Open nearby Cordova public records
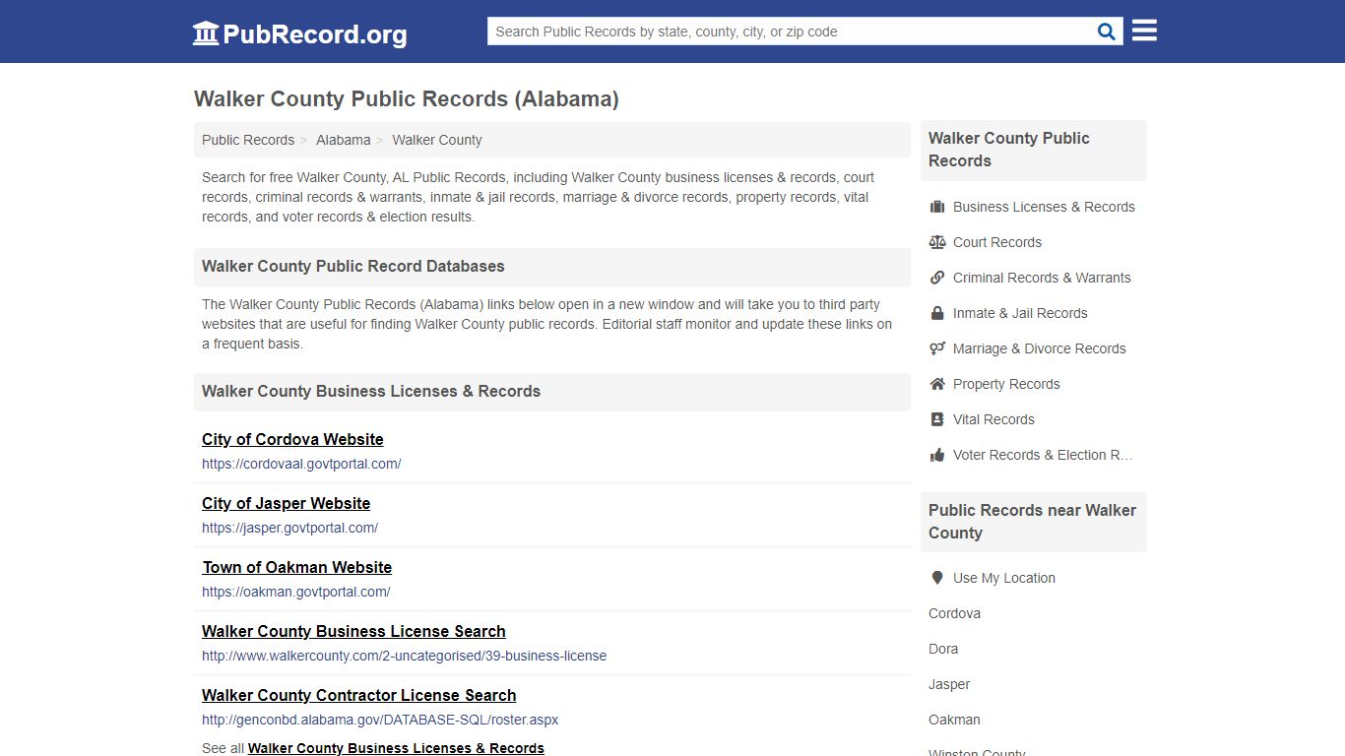1345x756 pixels. click(954, 613)
